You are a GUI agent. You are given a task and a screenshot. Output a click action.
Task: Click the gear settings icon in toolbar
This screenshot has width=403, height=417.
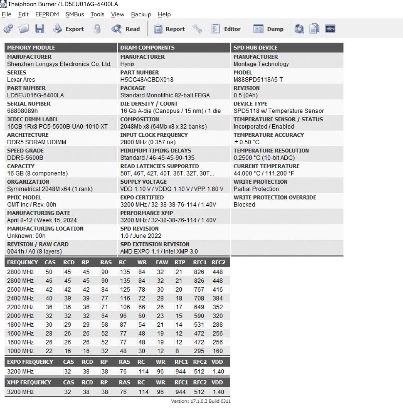pyautogui.click(x=8, y=29)
